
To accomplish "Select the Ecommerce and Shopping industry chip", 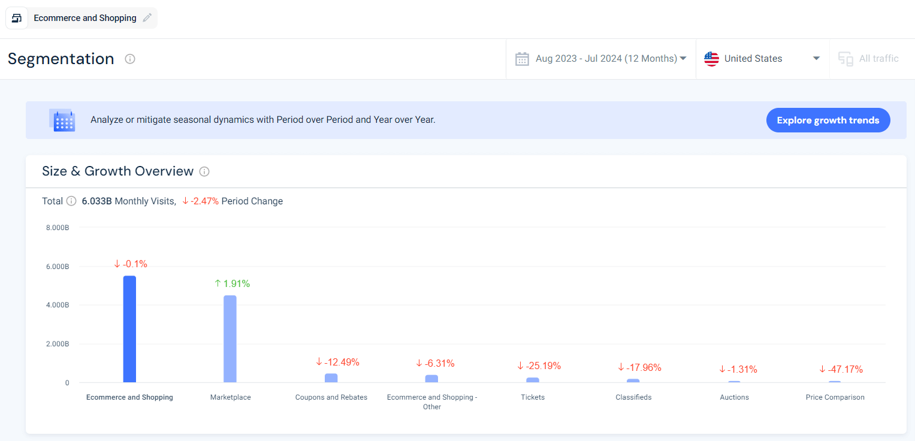I will (x=85, y=18).
